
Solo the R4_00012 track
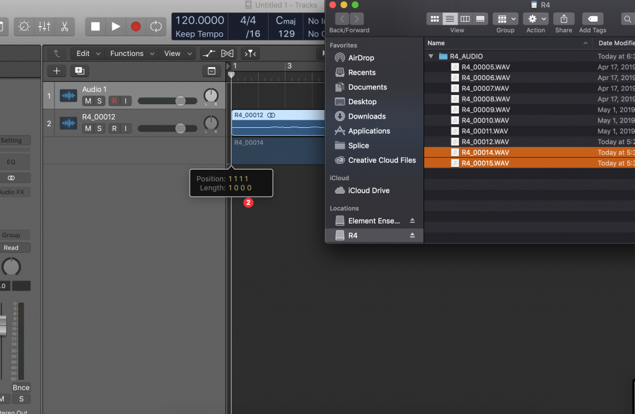click(x=100, y=128)
